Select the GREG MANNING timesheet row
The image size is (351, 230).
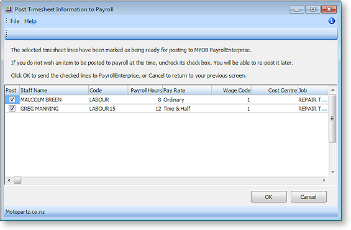[x=166, y=109]
